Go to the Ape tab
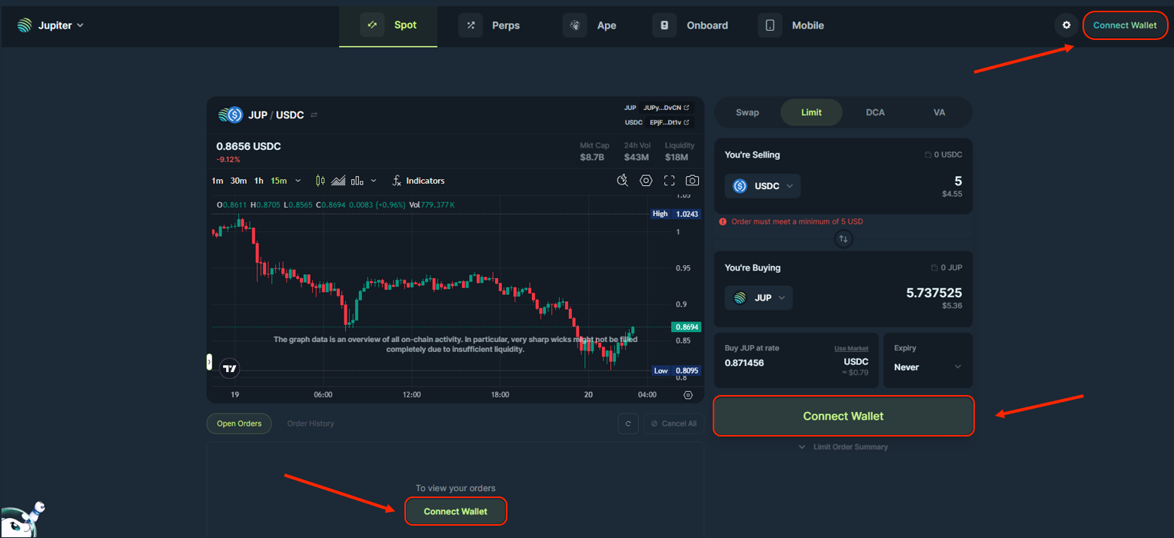The image size is (1174, 538). pyautogui.click(x=590, y=25)
